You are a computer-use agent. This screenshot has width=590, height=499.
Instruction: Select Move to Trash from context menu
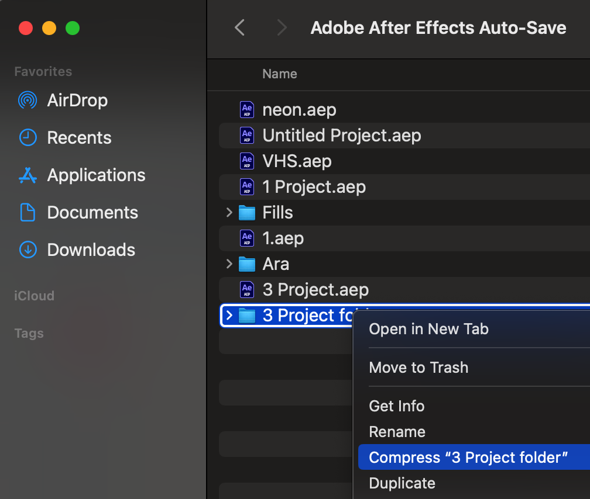coord(419,368)
